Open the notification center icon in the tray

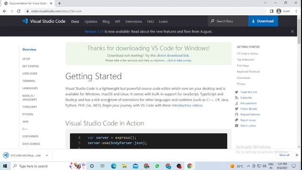coord(294,166)
